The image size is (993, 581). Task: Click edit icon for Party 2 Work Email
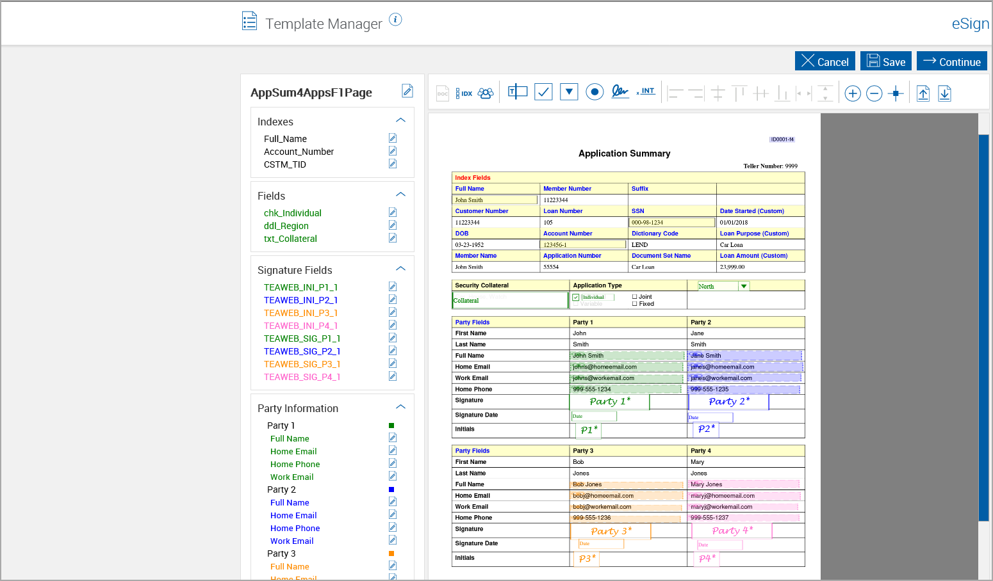[x=393, y=540]
